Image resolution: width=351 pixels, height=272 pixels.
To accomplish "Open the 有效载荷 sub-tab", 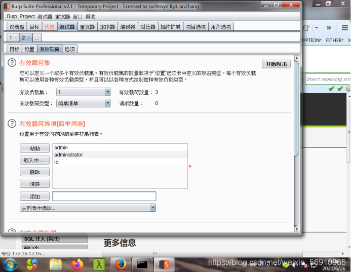I will (50, 49).
